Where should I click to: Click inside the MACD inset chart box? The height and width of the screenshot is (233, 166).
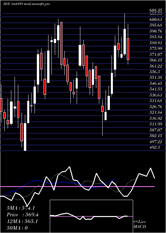point(91,216)
